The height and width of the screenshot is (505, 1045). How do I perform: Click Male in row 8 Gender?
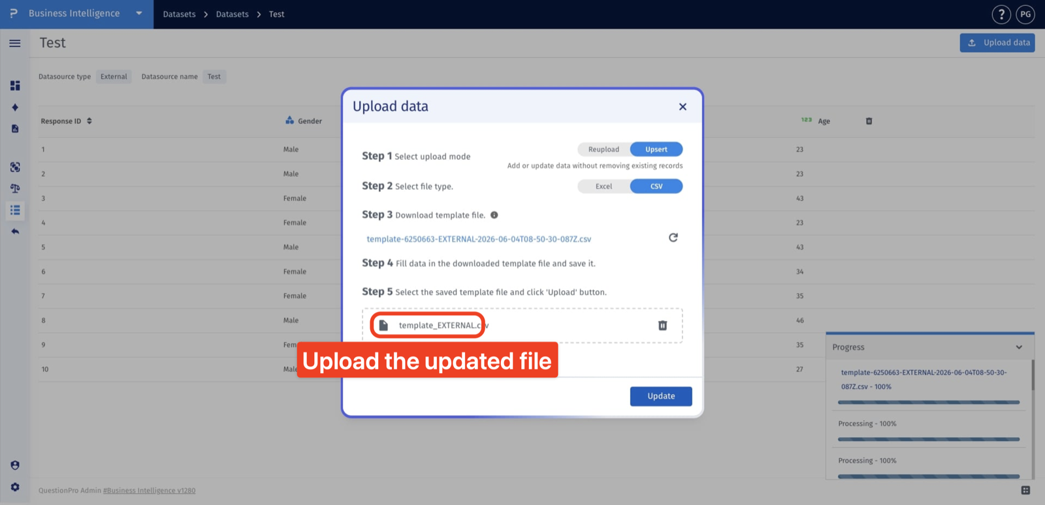point(291,320)
